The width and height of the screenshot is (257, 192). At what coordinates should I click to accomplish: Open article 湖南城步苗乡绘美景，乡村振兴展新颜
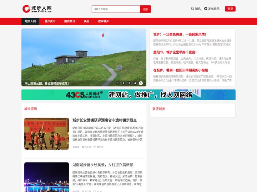click(x=104, y=165)
